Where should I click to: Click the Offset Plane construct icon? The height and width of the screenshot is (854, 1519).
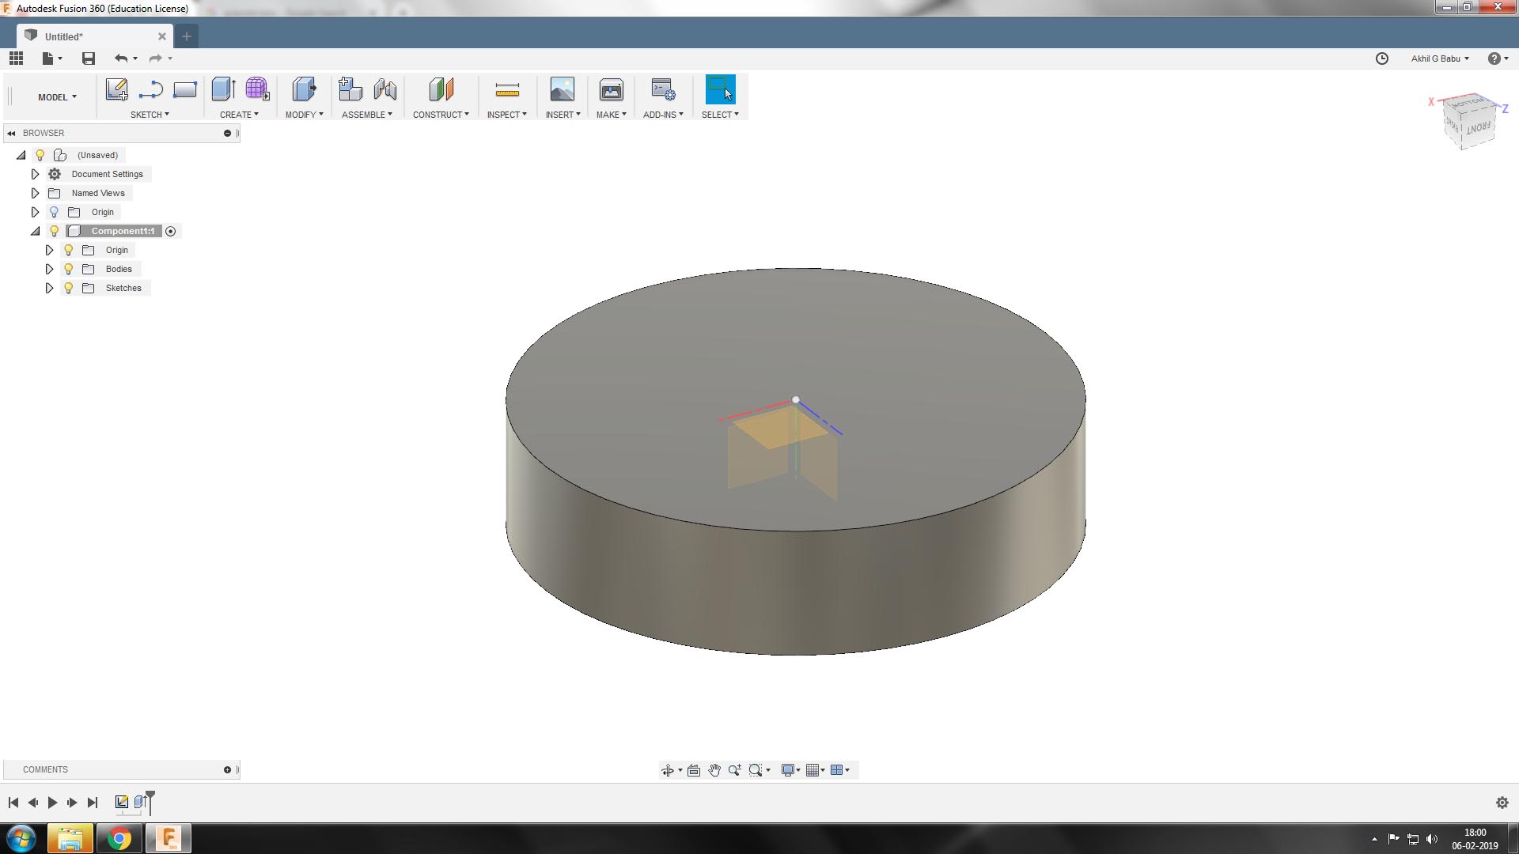441,89
